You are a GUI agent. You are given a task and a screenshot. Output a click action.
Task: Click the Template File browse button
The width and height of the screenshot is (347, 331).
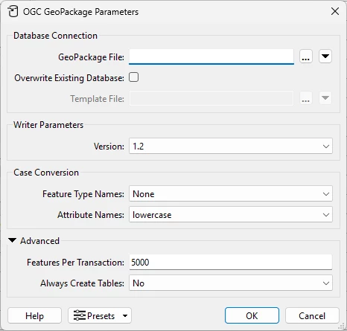306,98
